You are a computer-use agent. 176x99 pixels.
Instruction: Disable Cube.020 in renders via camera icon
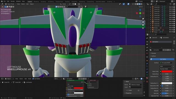[x=174, y=20]
